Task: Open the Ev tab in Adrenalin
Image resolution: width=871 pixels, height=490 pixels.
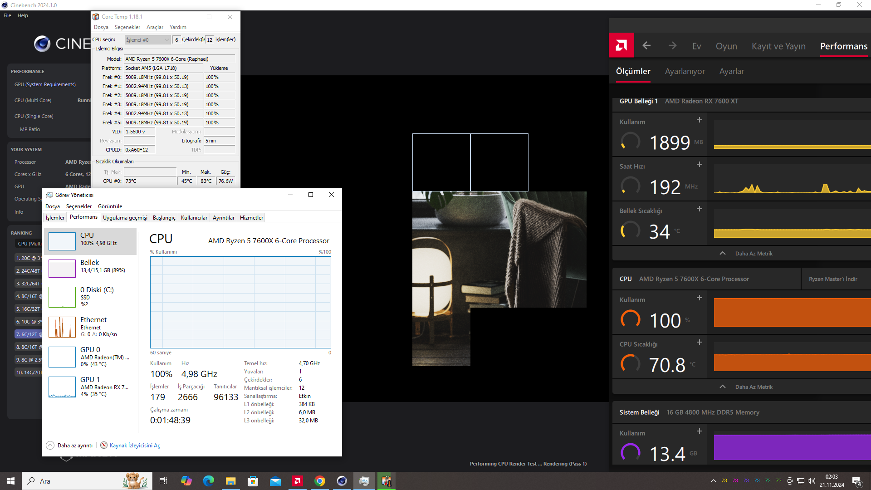Action: [x=697, y=46]
